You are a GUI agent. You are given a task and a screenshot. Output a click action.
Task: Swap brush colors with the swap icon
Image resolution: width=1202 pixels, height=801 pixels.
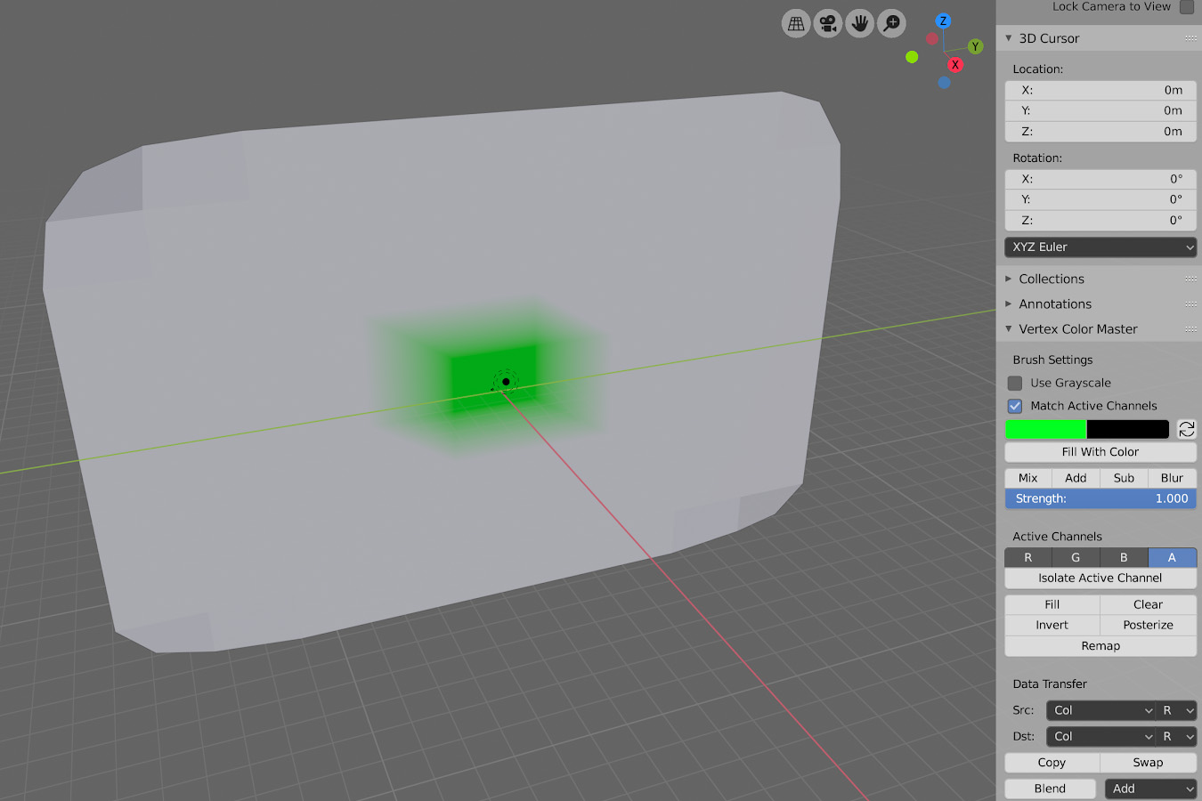pos(1186,429)
